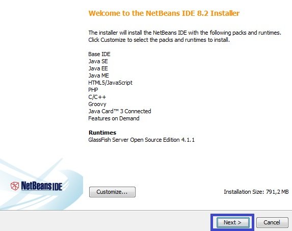Select 'Features on Demand' text
This screenshot has width=292, height=231.
coord(114,118)
